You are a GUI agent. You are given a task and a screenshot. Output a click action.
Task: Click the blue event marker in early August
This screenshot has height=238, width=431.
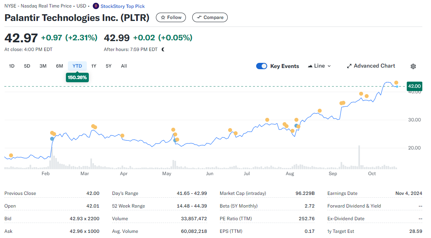[x=296, y=126]
